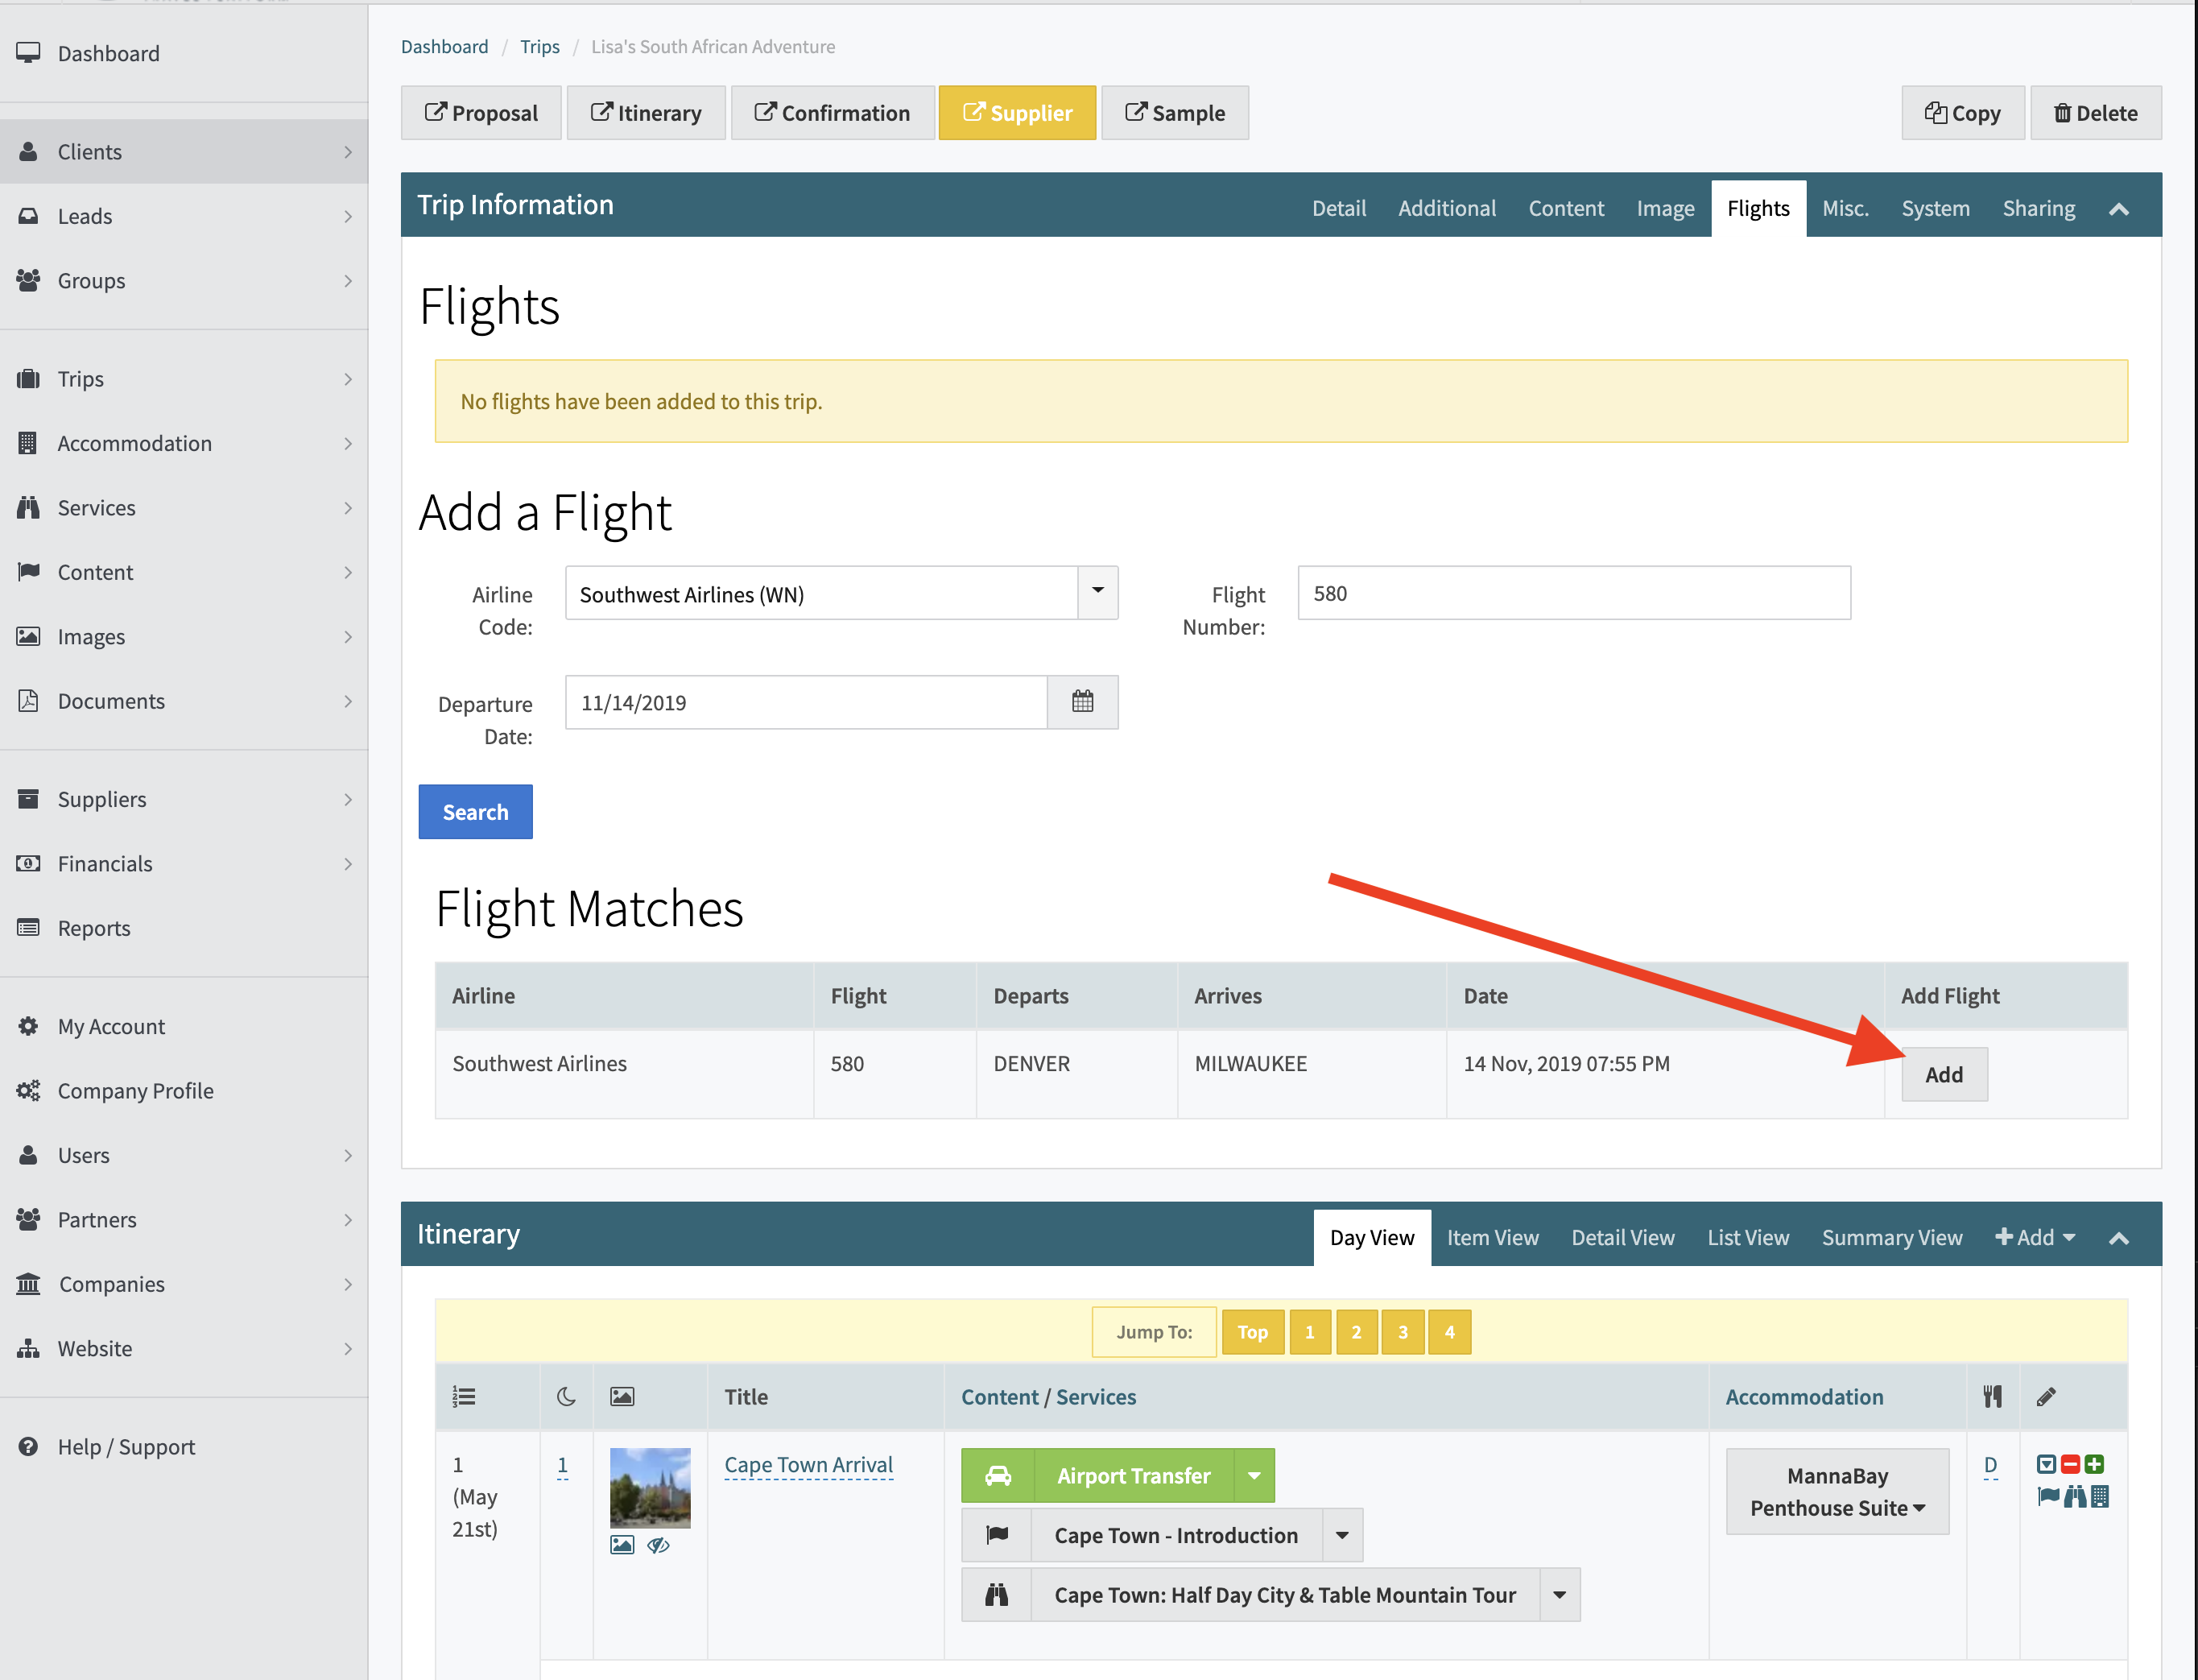Open the MannaBay Penthouse Suite dropdown

[x=1837, y=1491]
